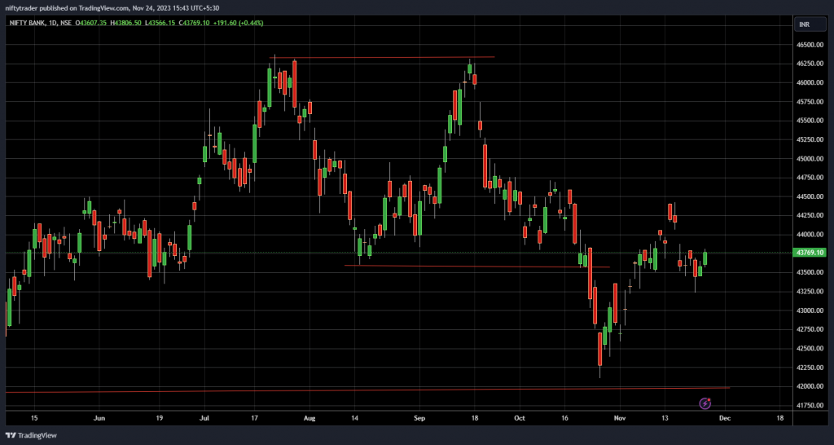
Task: Click the 45250.00 price axis label
Action: [x=810, y=139]
